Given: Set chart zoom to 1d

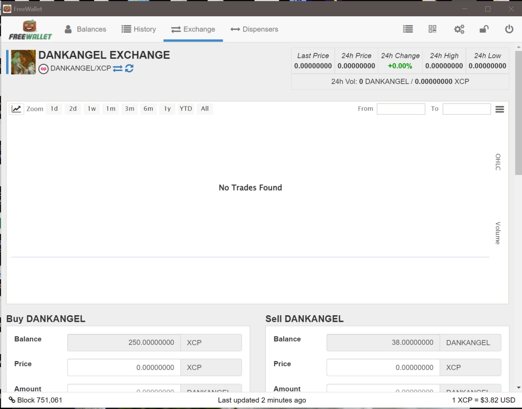Looking at the screenshot, I should (x=54, y=109).
